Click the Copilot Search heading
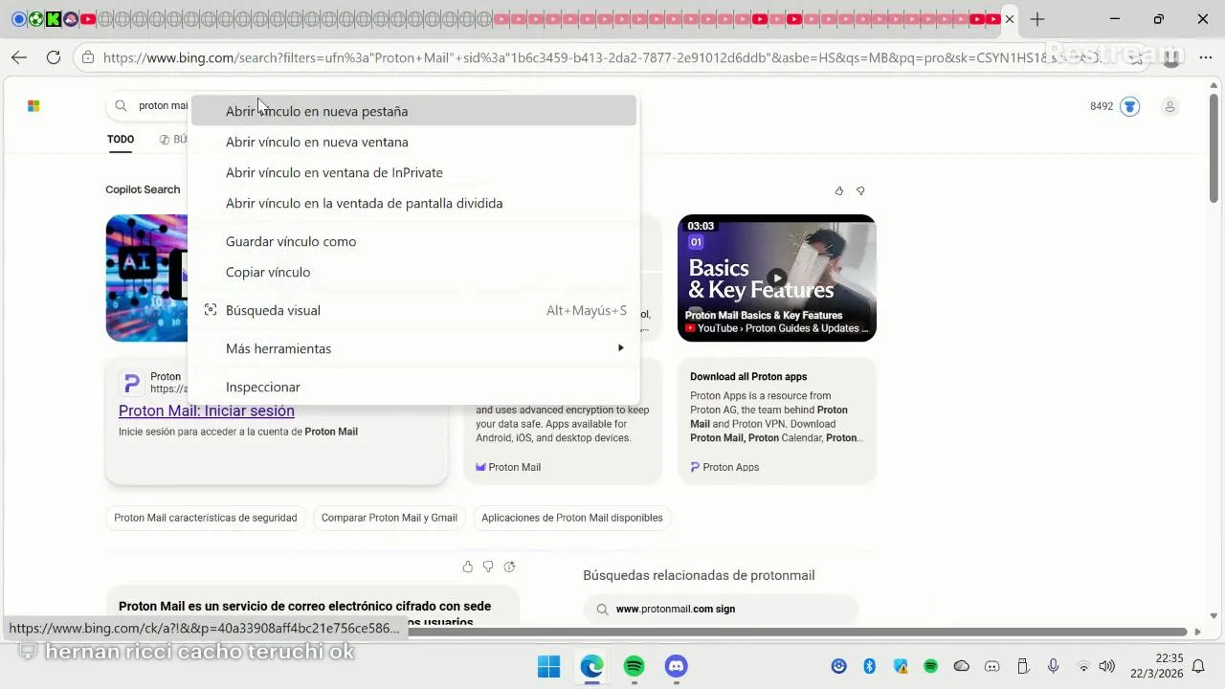The width and height of the screenshot is (1225, 689). click(143, 189)
